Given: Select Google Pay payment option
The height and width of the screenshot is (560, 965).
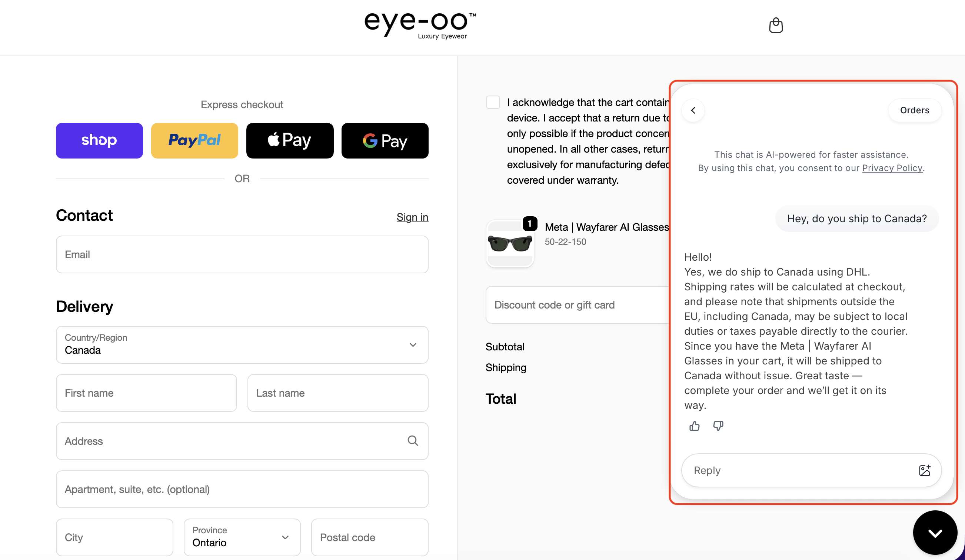Looking at the screenshot, I should [385, 140].
